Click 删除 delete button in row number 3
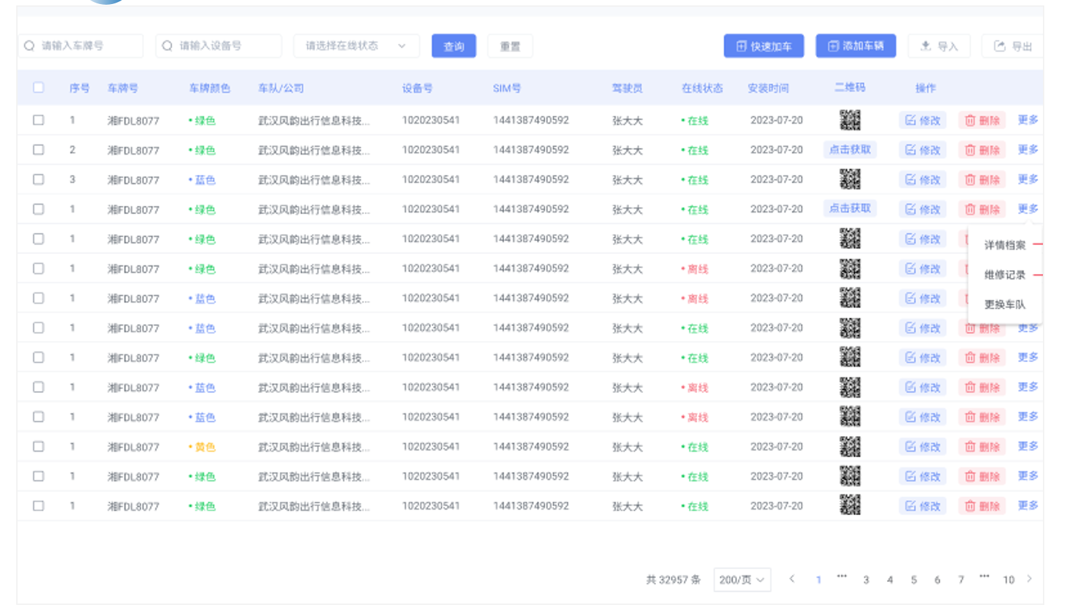 pos(982,180)
